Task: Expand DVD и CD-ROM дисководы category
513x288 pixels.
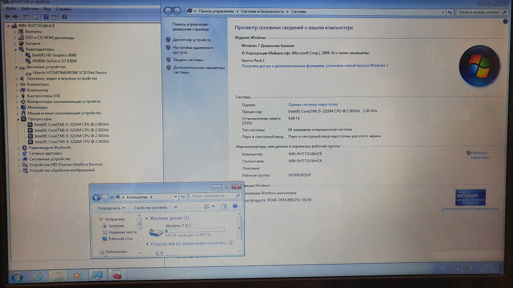Action: (x=15, y=38)
